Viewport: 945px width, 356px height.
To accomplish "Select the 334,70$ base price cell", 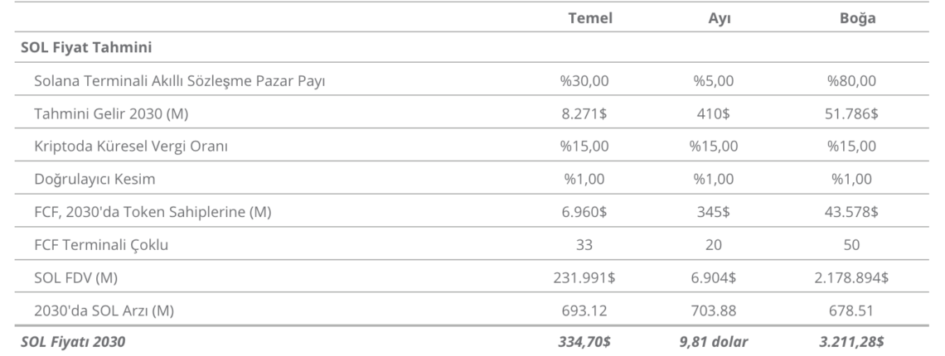I will point(584,342).
